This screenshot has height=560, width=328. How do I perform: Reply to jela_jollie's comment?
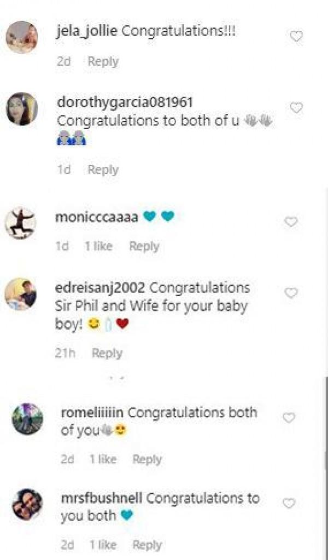click(103, 61)
